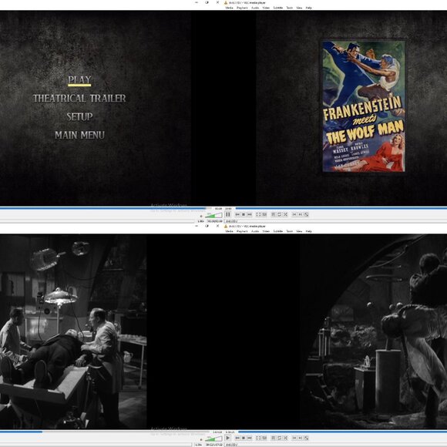This screenshot has height=447, width=447.
Task: Click last toolbar icon in DVD menu window
Action: click(x=307, y=214)
